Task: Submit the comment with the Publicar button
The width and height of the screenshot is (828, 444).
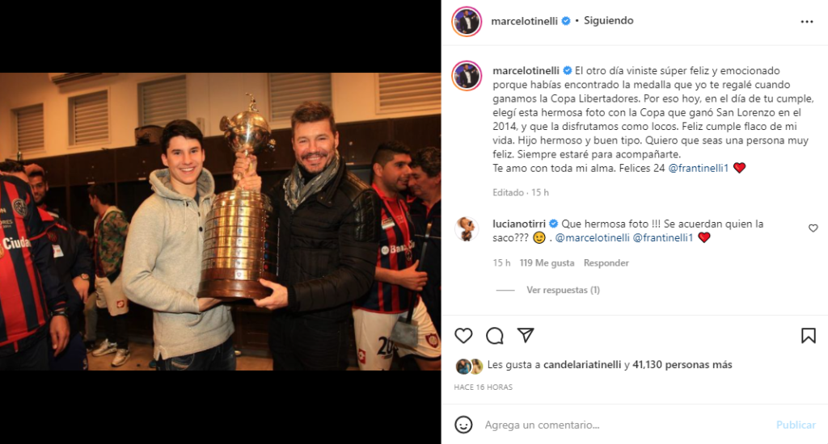Action: click(796, 425)
